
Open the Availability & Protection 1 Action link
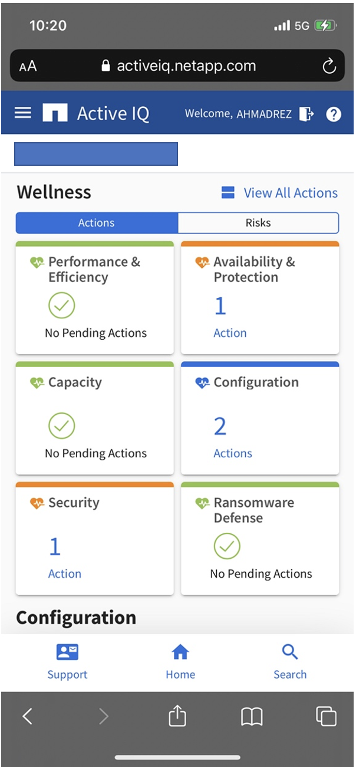[x=230, y=333]
